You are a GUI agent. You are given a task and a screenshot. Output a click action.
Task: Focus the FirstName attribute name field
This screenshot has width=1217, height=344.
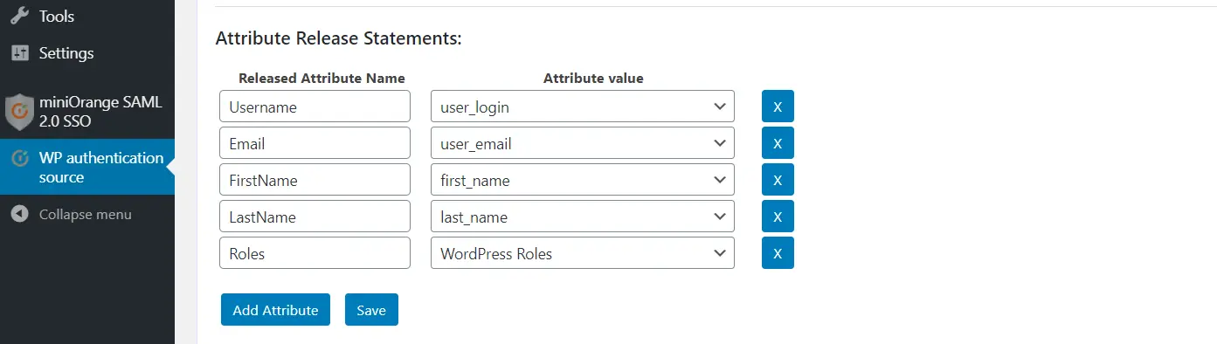(x=315, y=180)
